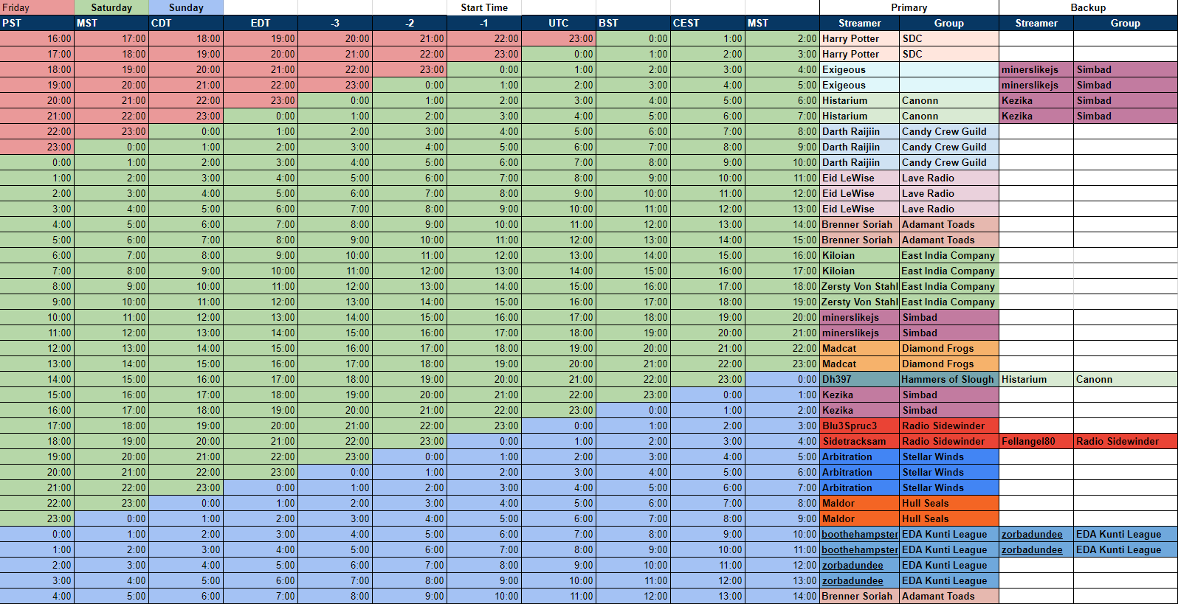Select the Adamant Toads cell in the bottom row

949,596
